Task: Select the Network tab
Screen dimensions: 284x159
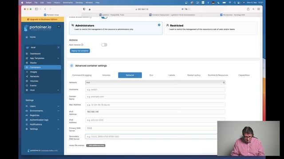Action: tap(130, 75)
